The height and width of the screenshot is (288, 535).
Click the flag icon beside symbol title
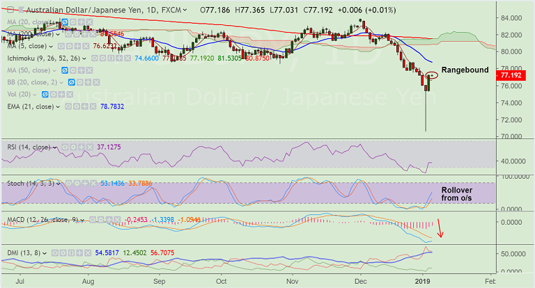(22, 10)
